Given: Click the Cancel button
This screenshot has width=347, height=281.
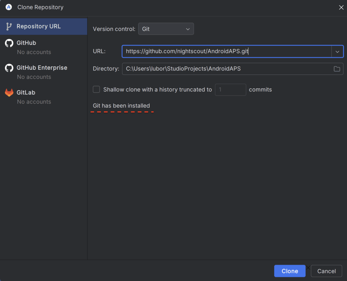Looking at the screenshot, I should pyautogui.click(x=326, y=271).
